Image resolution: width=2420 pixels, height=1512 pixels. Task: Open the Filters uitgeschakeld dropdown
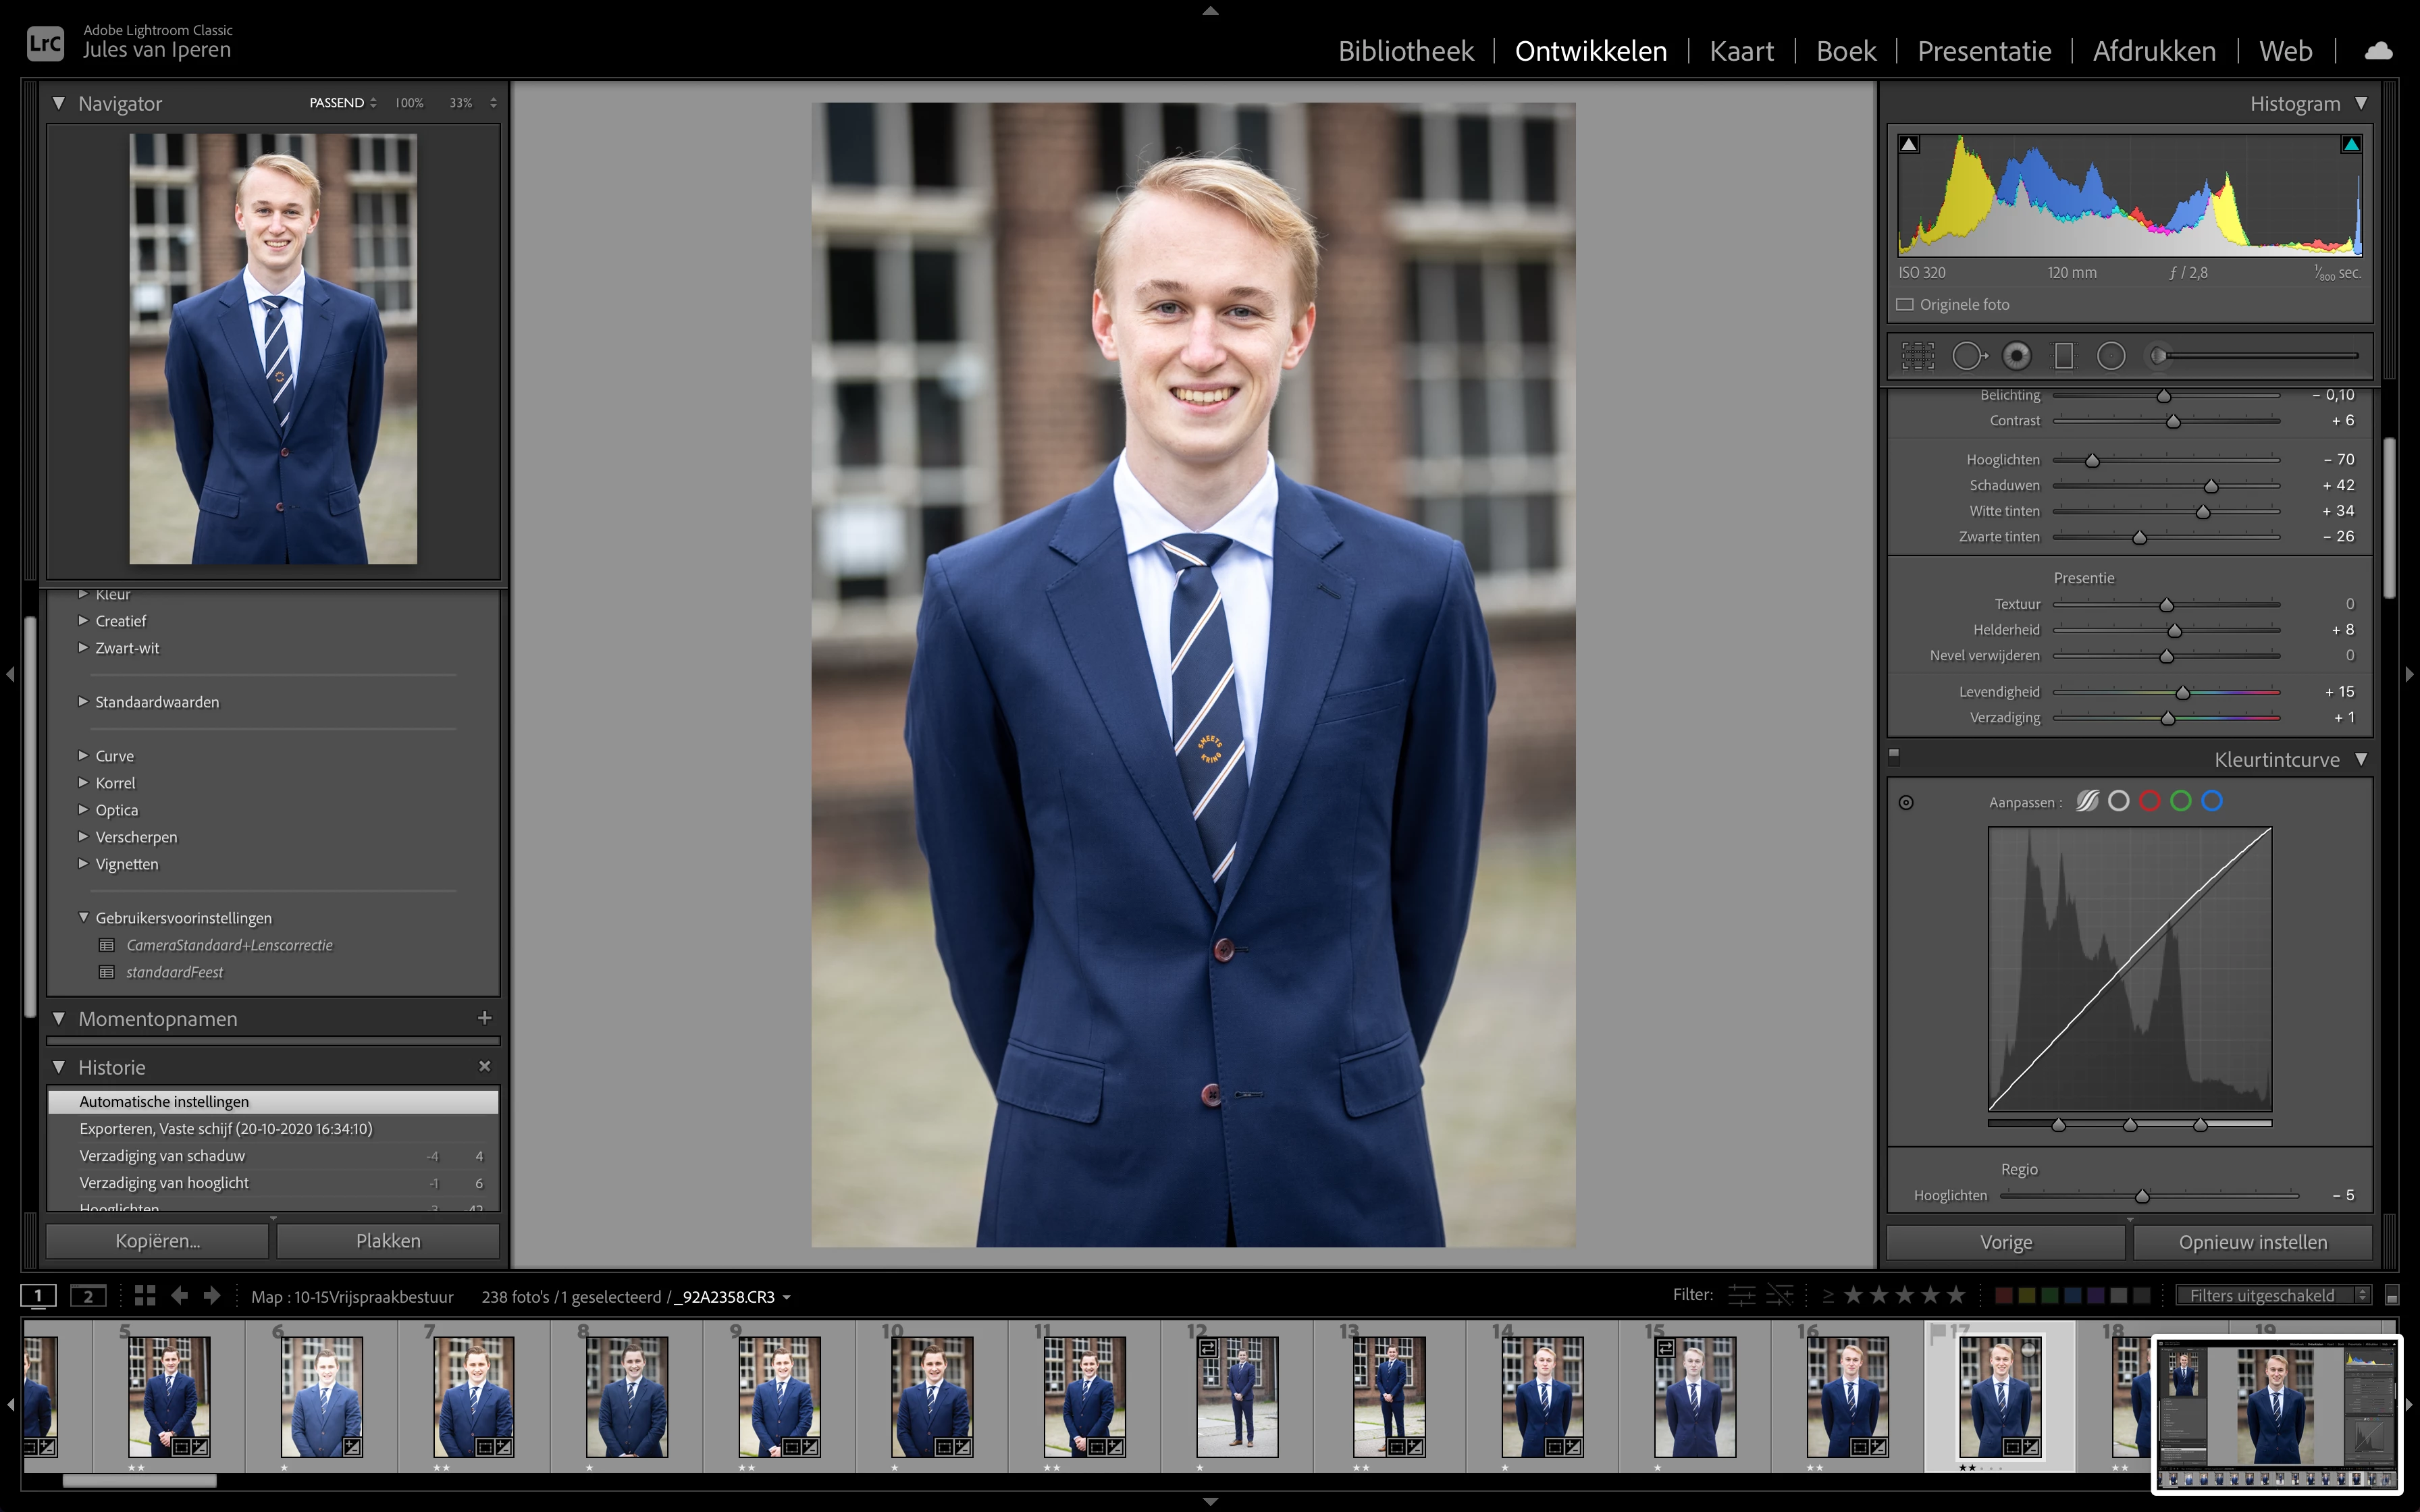(2273, 1296)
